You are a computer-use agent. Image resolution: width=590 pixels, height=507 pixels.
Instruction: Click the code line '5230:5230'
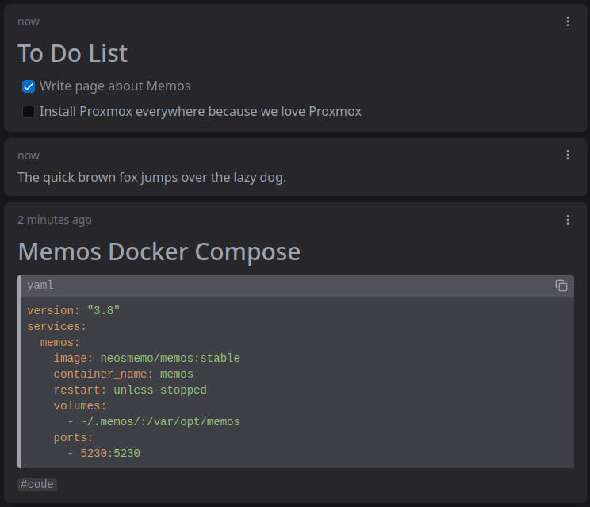coord(103,454)
